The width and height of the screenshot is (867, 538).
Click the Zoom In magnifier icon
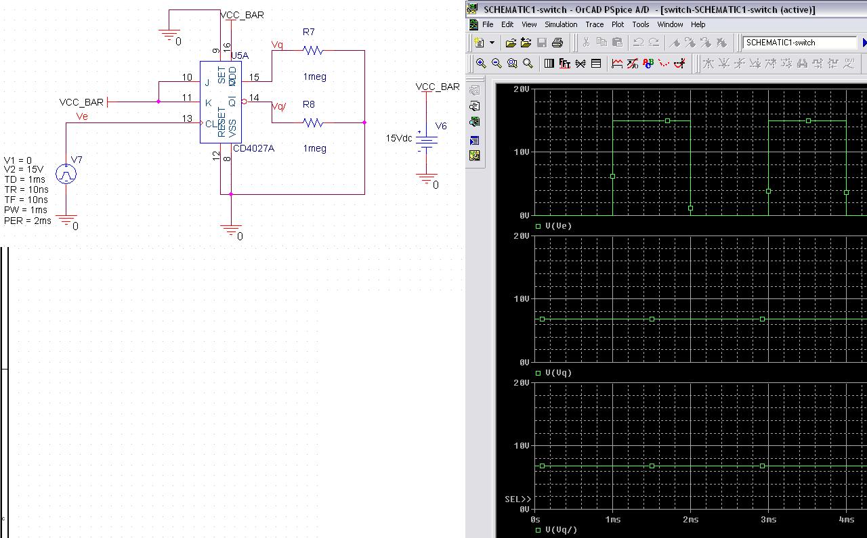(x=481, y=64)
